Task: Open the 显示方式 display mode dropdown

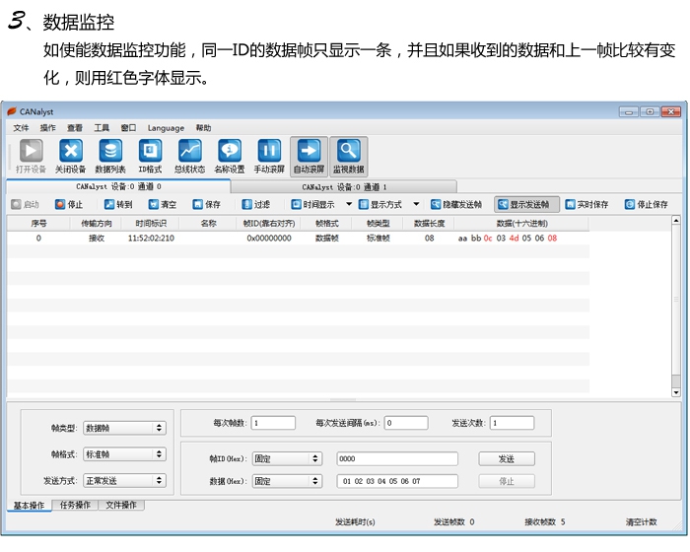Action: click(379, 205)
